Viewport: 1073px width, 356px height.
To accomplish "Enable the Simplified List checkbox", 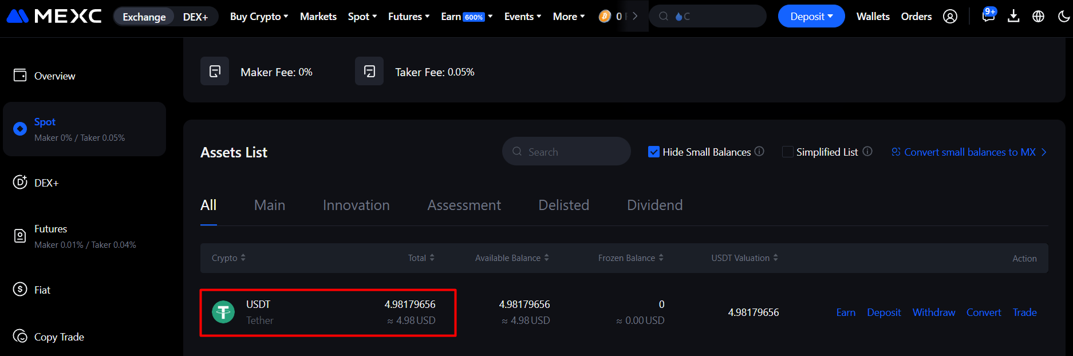I will (x=788, y=152).
